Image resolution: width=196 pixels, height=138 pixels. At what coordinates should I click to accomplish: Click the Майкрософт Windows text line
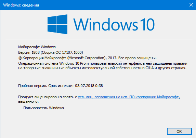[37, 47]
